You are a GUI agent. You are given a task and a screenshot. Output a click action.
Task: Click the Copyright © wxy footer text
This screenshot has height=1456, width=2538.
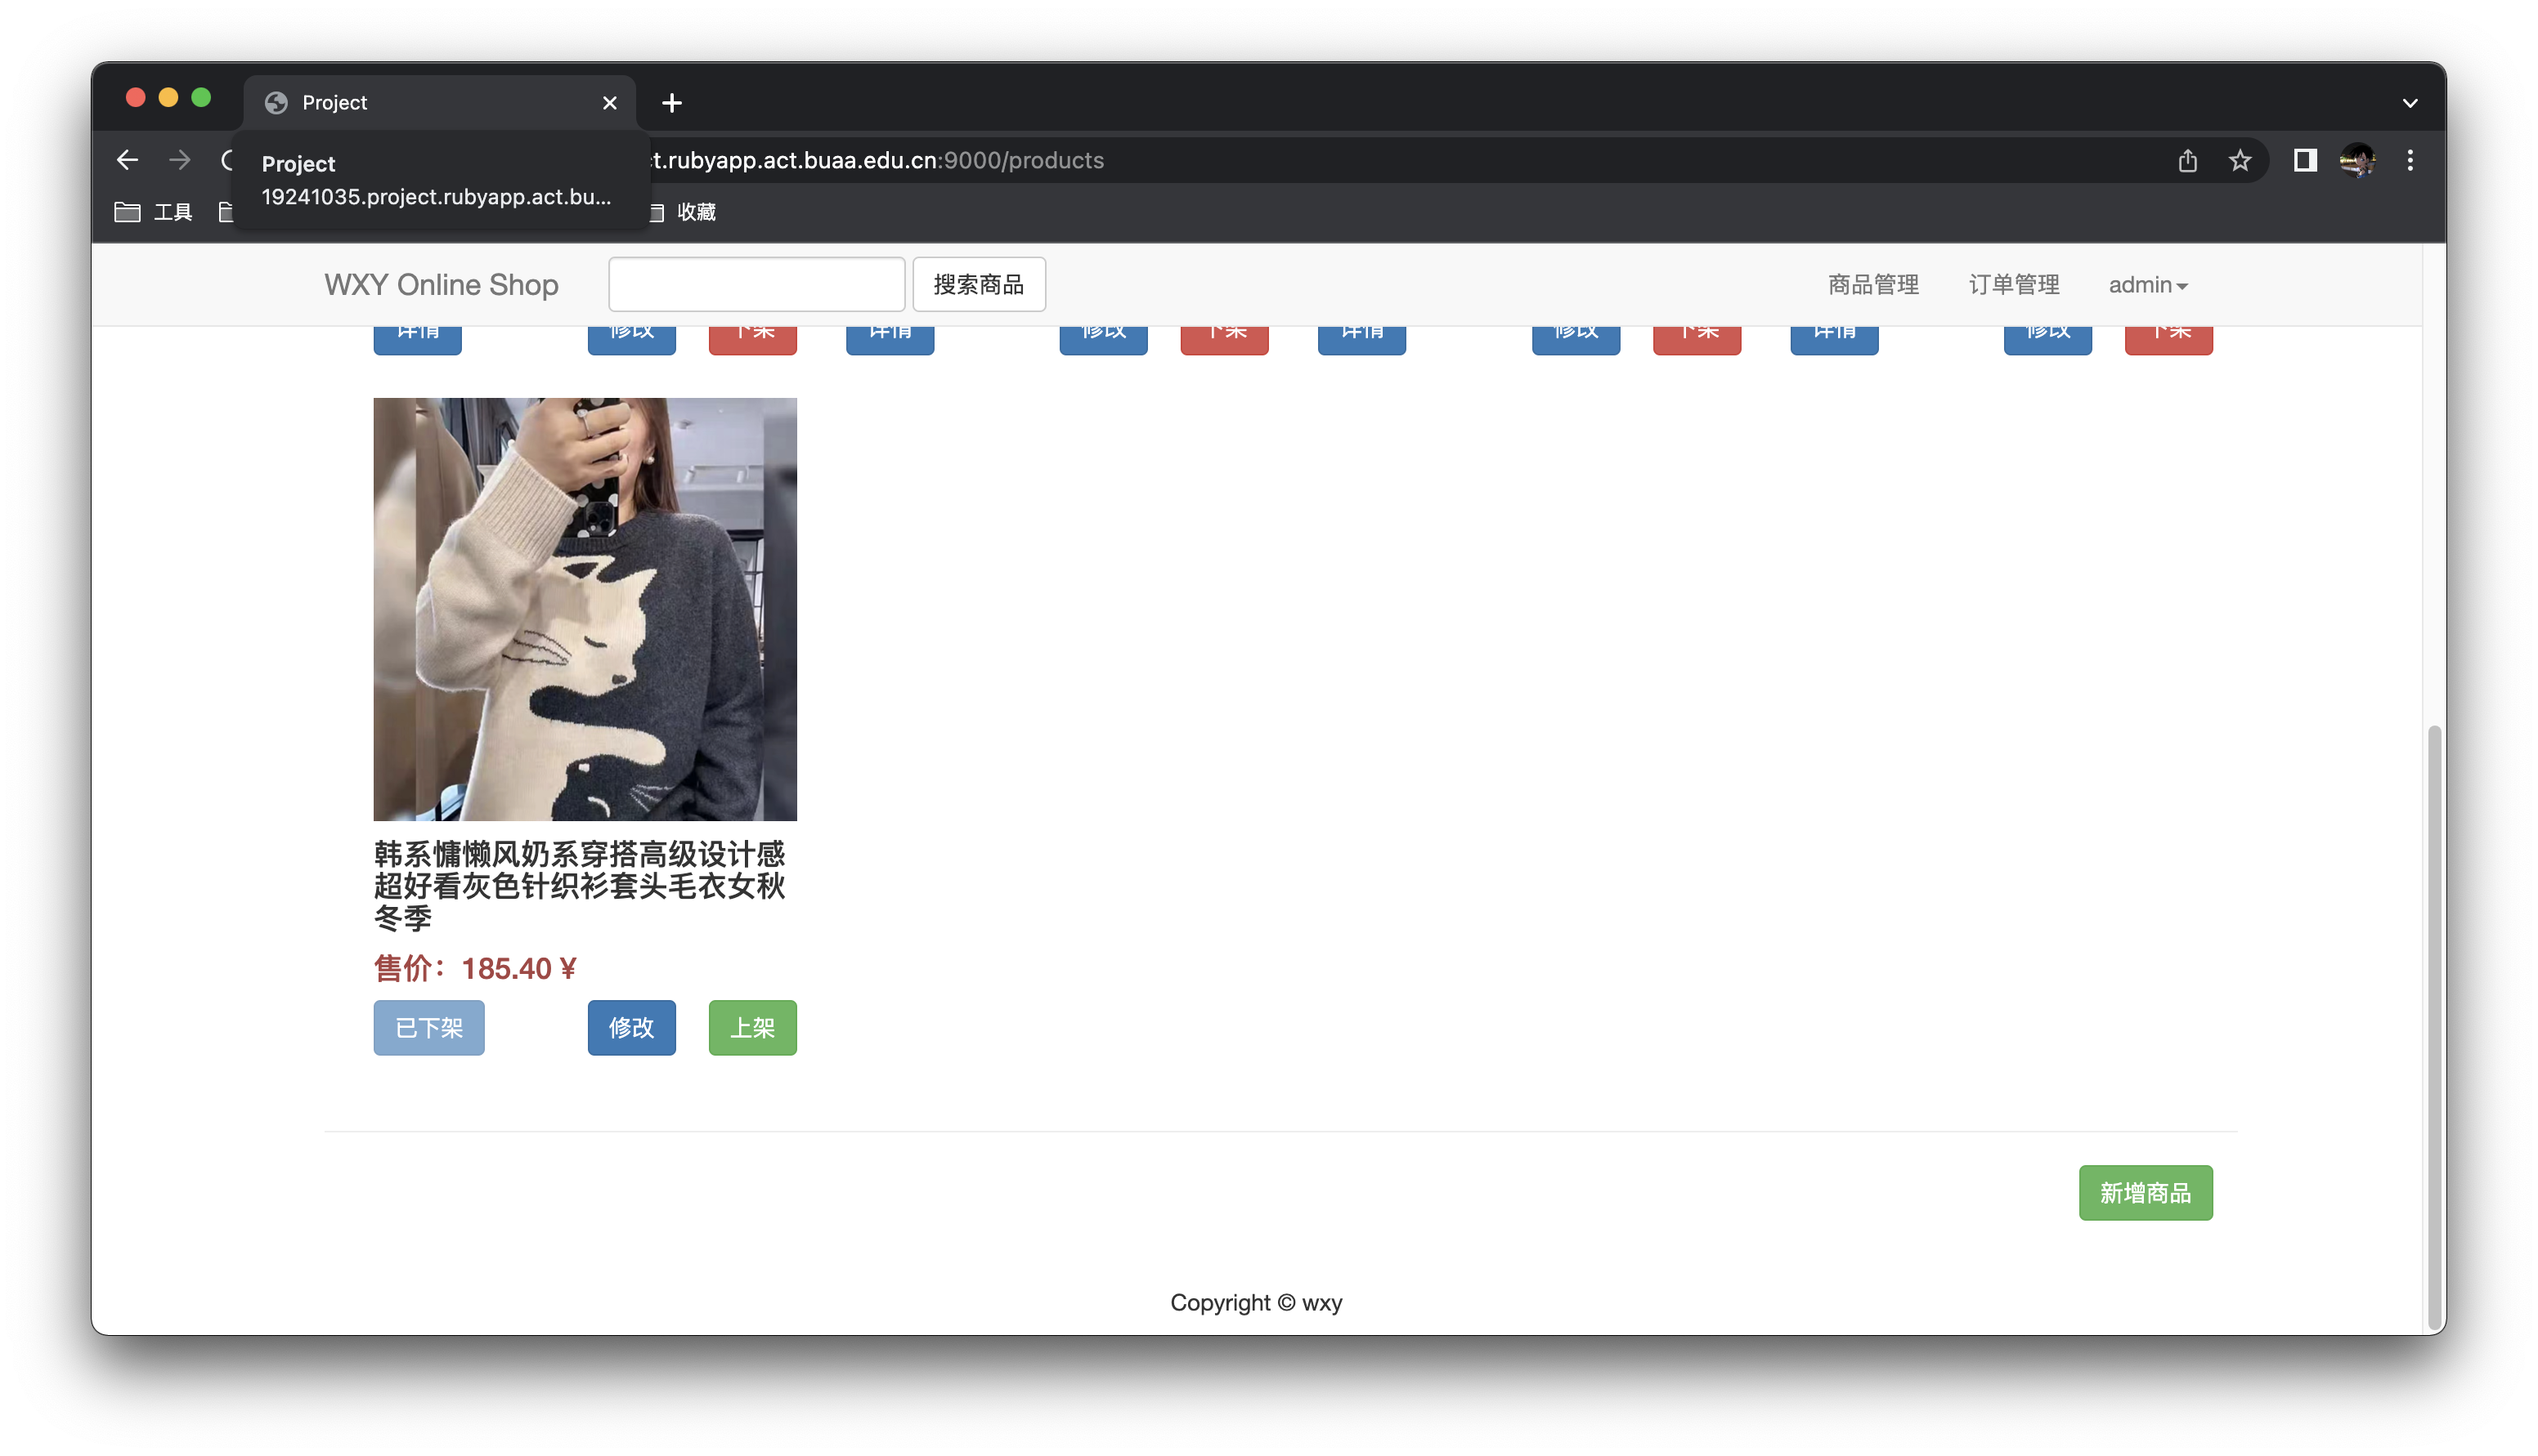[x=1257, y=1303]
